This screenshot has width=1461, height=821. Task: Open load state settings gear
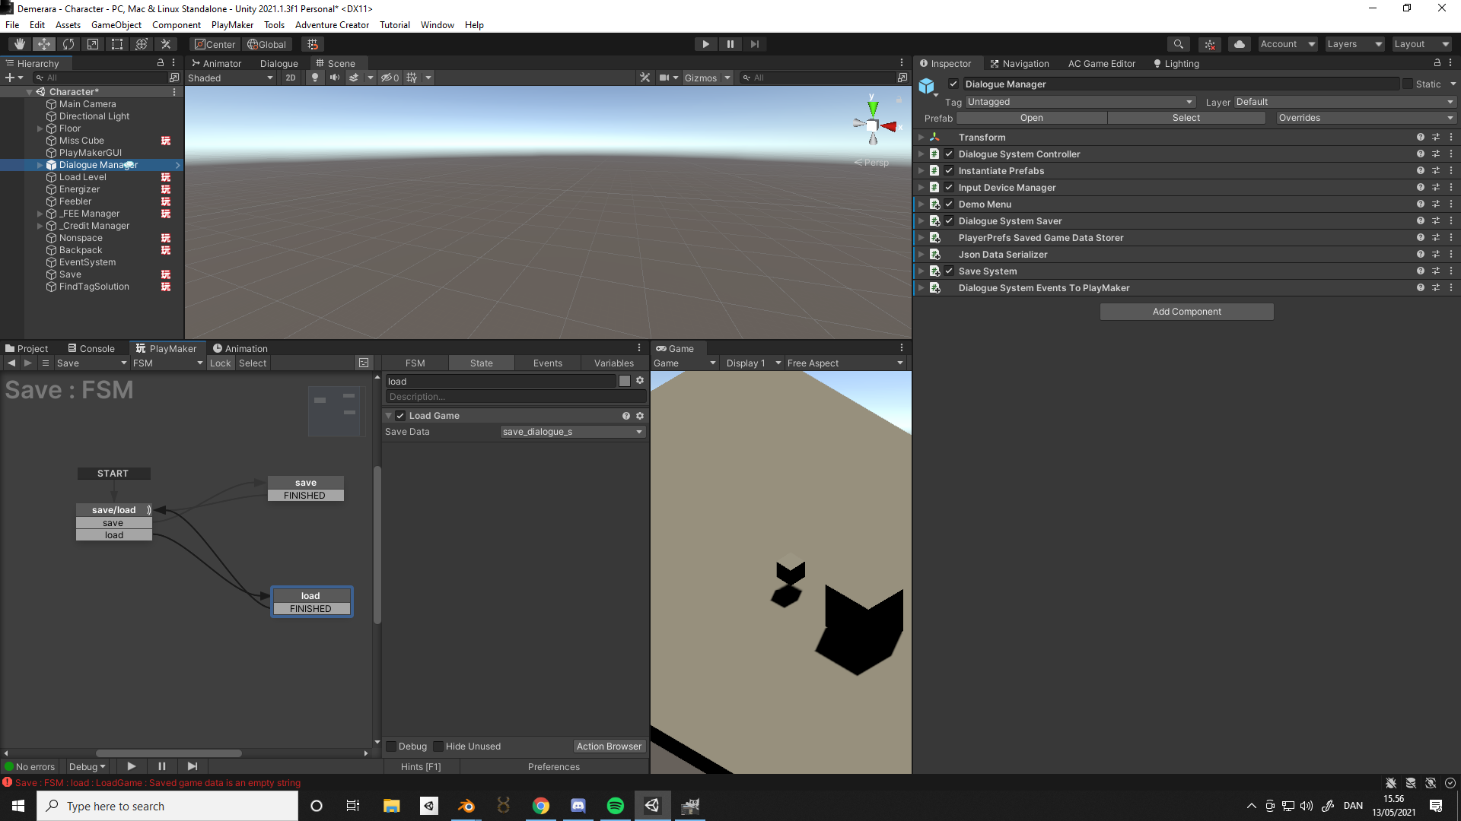click(640, 381)
